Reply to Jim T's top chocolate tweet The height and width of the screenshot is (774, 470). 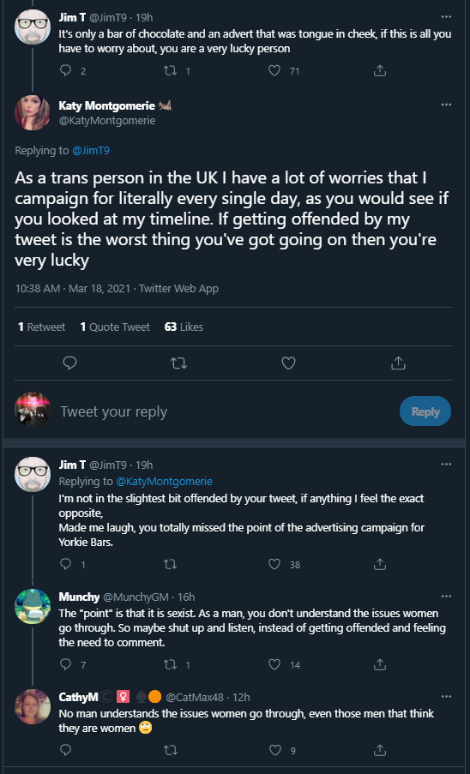tap(66, 71)
